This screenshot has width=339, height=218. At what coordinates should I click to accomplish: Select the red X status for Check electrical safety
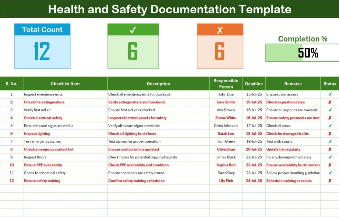[x=330, y=118]
